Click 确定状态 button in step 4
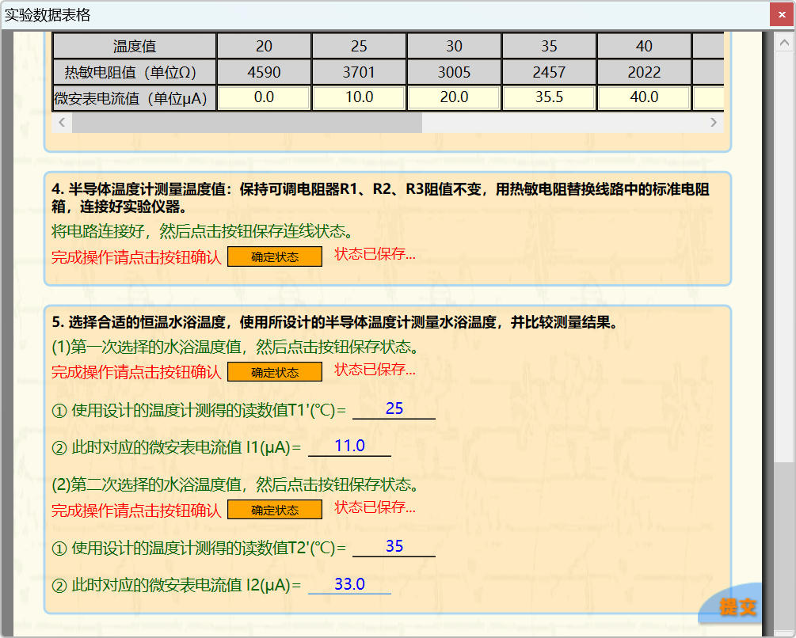Screen dimensions: 796x638 (275, 257)
